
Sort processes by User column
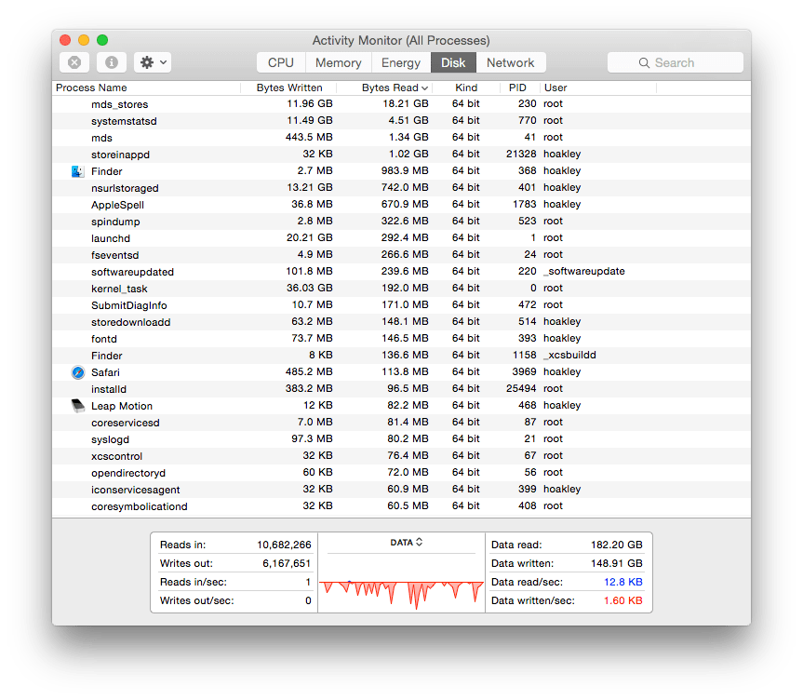[x=555, y=87]
